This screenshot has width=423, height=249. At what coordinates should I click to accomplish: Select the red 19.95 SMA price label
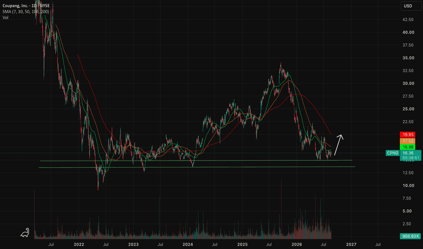408,134
